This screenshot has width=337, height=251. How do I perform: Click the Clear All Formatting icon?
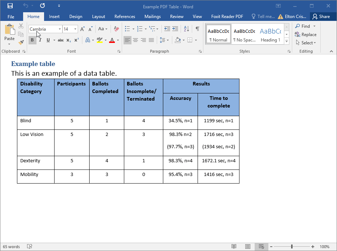(x=116, y=29)
